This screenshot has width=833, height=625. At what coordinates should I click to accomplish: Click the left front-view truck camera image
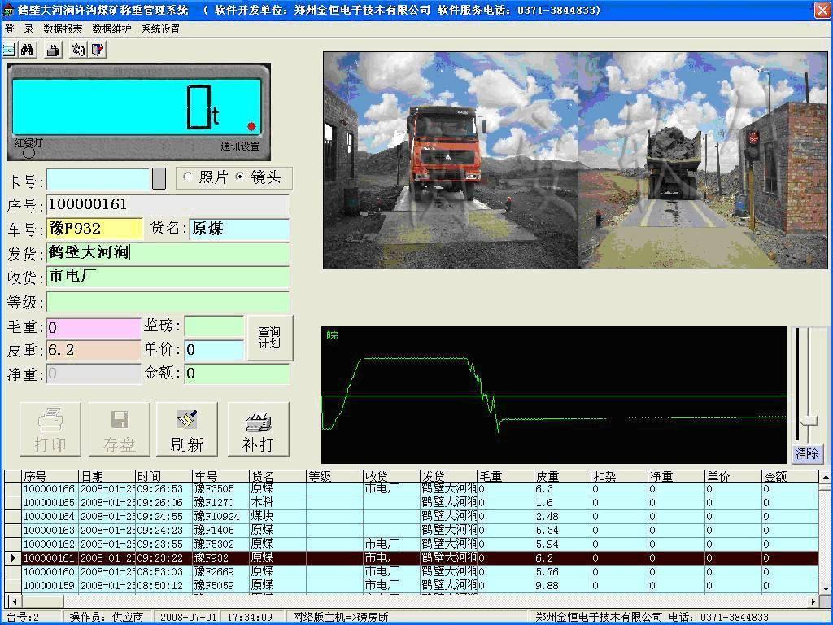coord(451,160)
